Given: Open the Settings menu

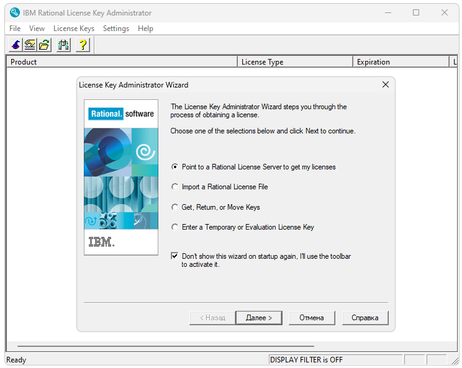Looking at the screenshot, I should pyautogui.click(x=116, y=29).
